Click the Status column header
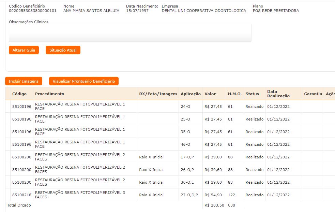The height and width of the screenshot is (212, 335). click(x=252, y=94)
